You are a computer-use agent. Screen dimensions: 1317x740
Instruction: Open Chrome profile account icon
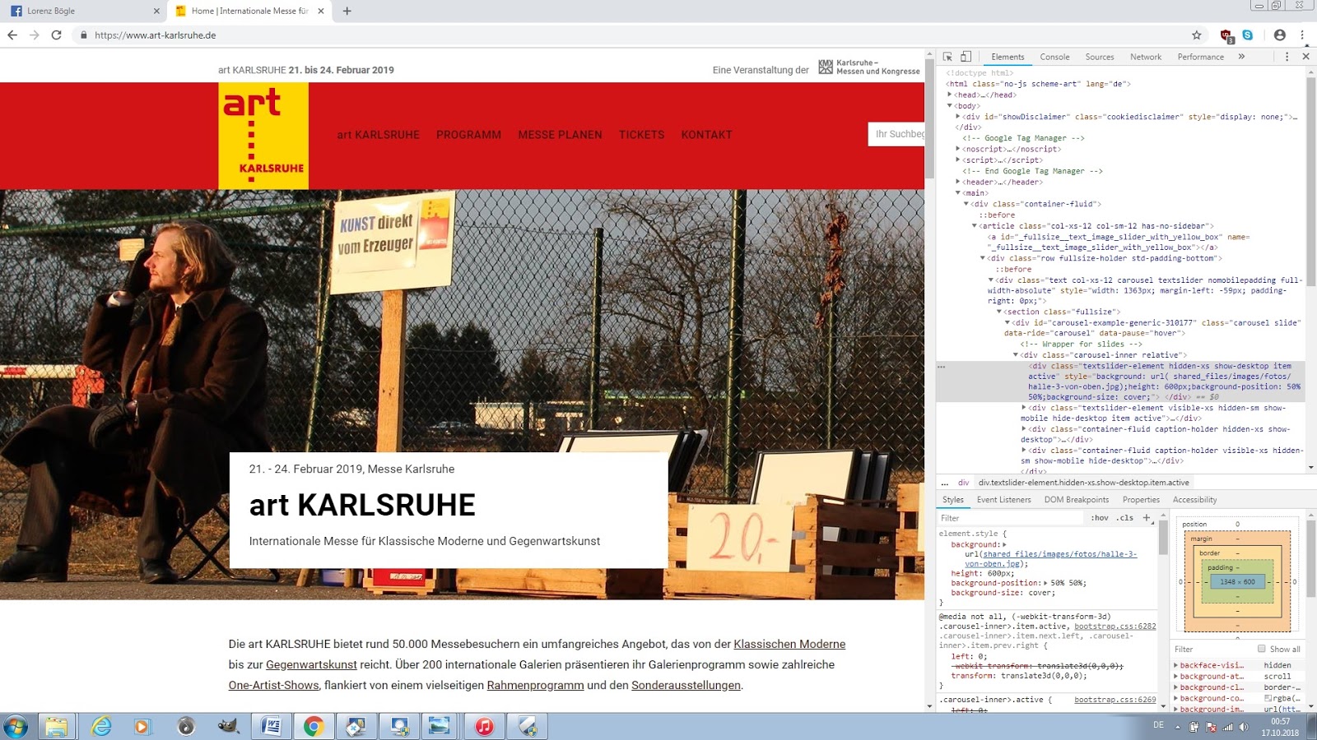coord(1279,35)
